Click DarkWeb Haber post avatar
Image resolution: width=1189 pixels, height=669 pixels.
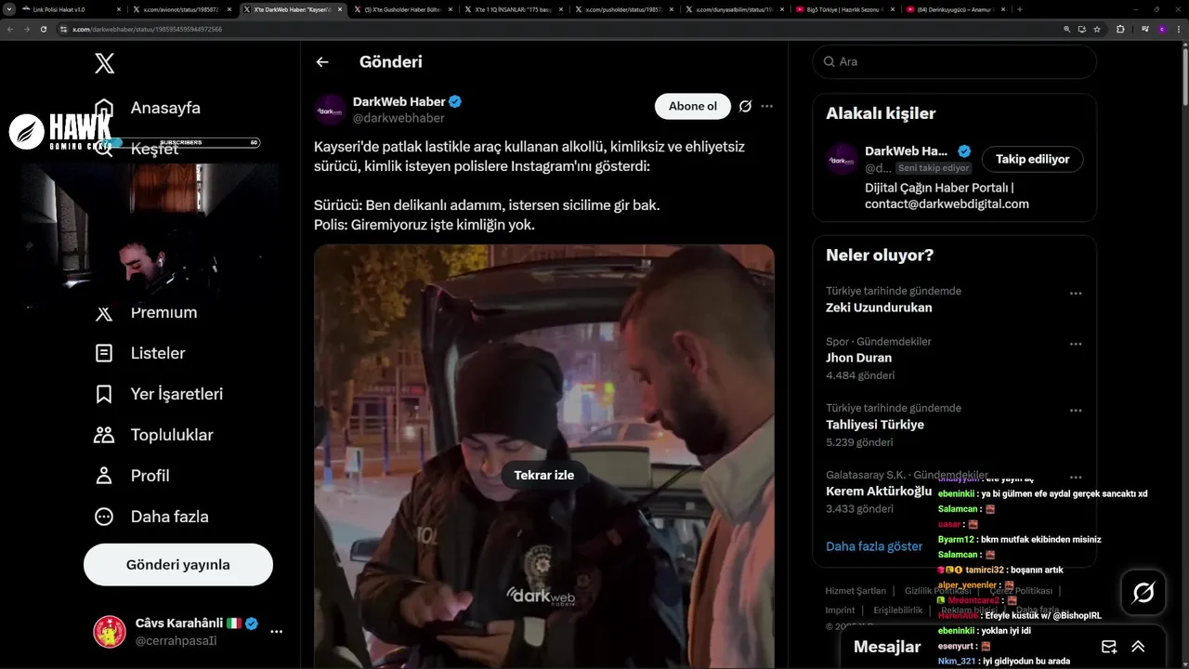[x=330, y=110]
